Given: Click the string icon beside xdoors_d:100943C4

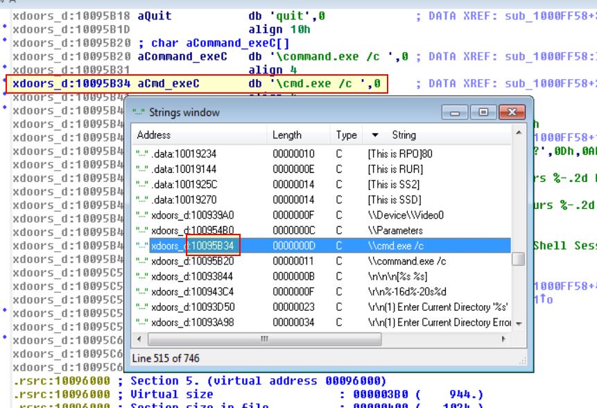Looking at the screenshot, I should [141, 291].
